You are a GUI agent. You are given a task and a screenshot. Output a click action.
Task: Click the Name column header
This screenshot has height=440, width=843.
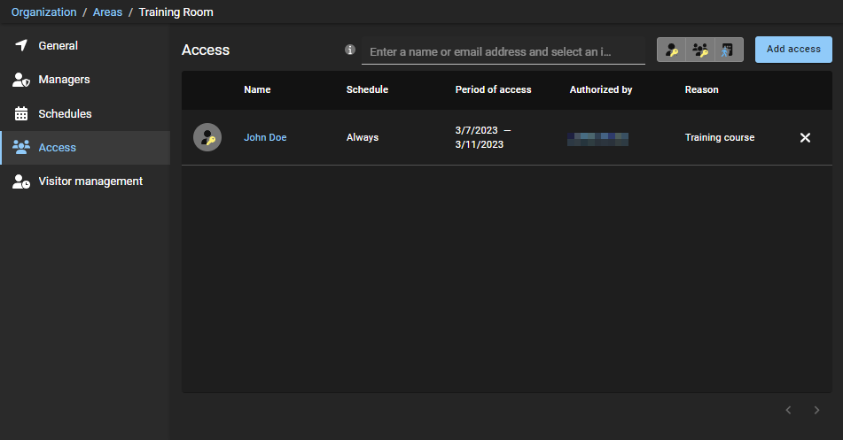pos(257,89)
